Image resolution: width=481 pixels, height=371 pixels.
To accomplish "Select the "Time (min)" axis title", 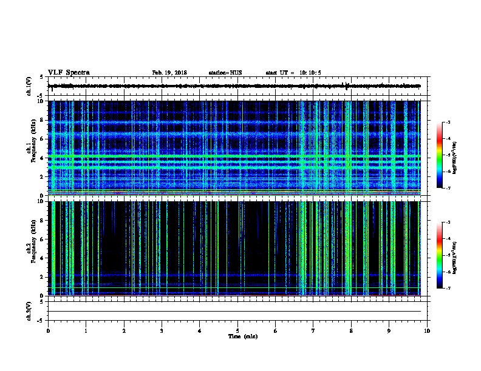I will (x=243, y=336).
